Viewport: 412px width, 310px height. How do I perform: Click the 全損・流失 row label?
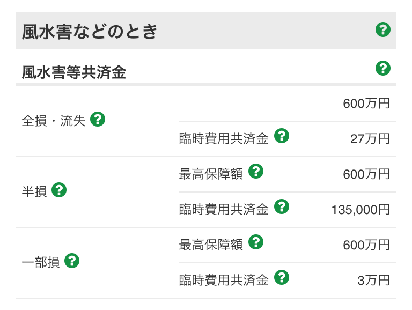(x=54, y=121)
